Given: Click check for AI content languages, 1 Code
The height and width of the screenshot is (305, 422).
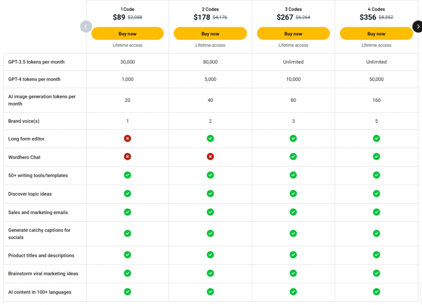Looking at the screenshot, I should point(127,292).
